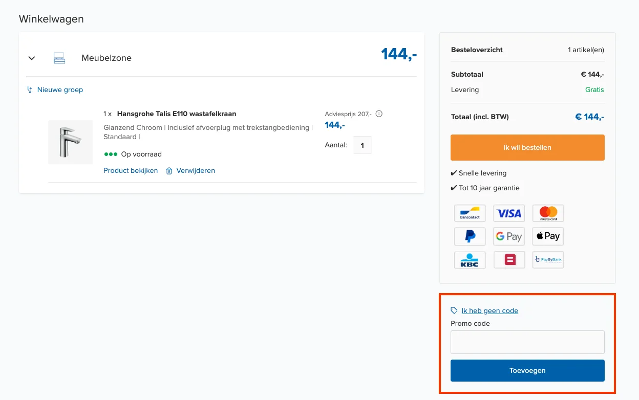Choose the VISA payment method icon

(x=508, y=213)
